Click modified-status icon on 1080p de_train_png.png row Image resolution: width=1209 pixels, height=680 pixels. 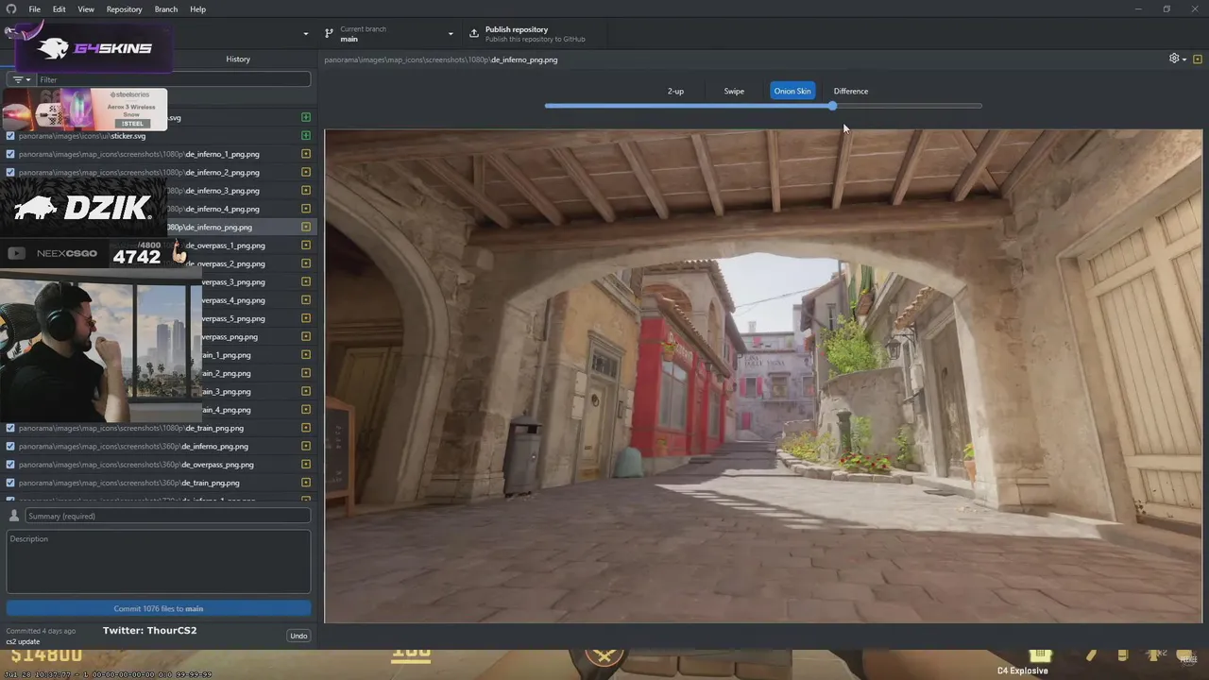tap(306, 428)
